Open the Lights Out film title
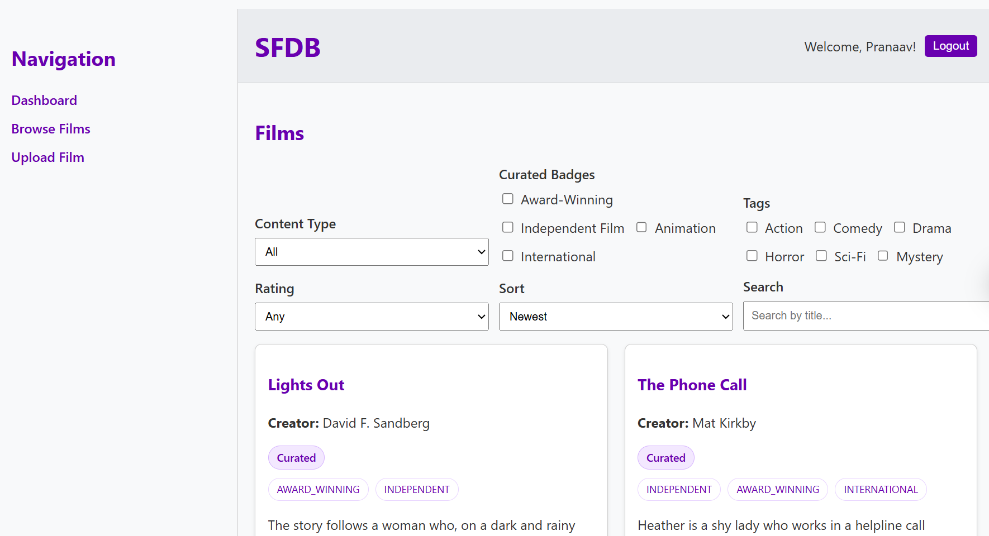The image size is (989, 536). [x=306, y=385]
